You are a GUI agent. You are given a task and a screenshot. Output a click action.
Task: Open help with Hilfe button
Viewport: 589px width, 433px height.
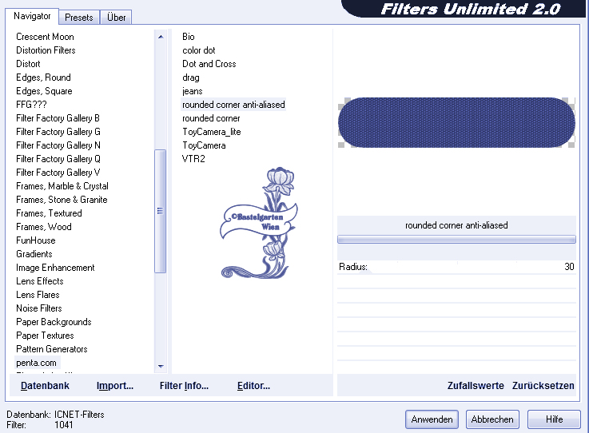[554, 419]
